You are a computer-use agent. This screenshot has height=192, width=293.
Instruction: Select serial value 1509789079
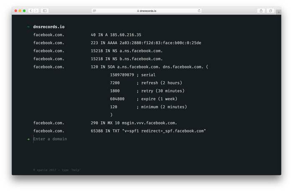coord(122,75)
